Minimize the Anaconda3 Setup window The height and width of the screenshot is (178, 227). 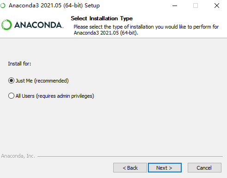(175, 6)
